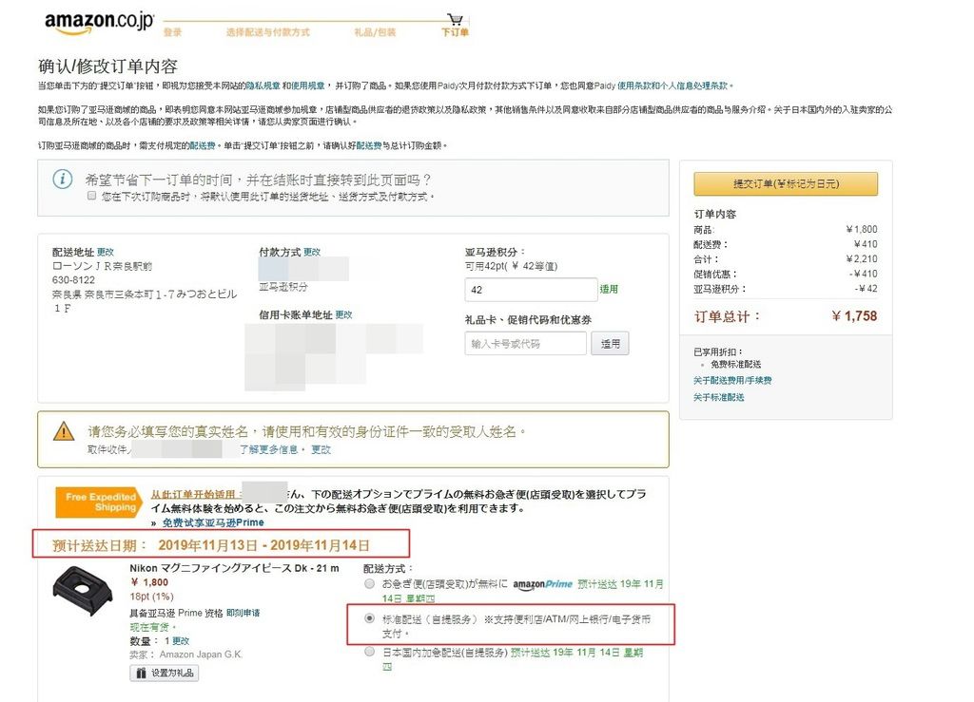
Task: Click the postal code 630-8122
Action: coord(73,279)
